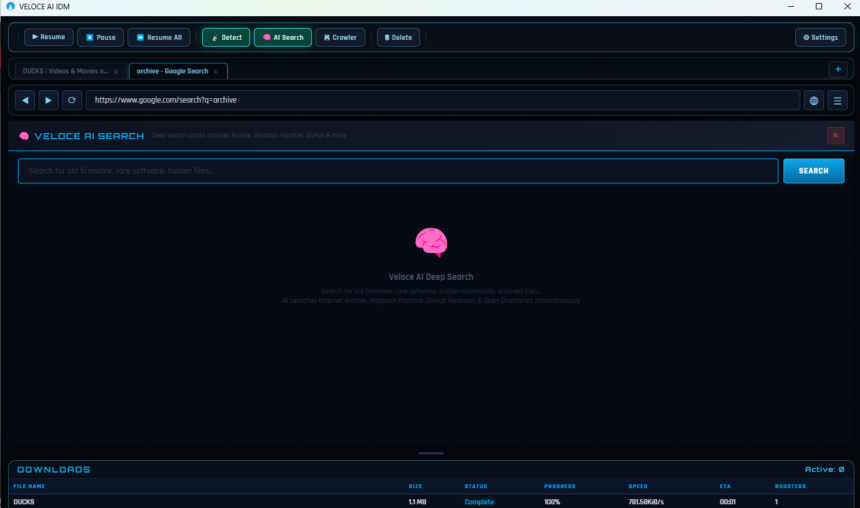Viewport: 860px width, 508px height.
Task: Close the archive - Google Search tab
Action: pyautogui.click(x=216, y=72)
